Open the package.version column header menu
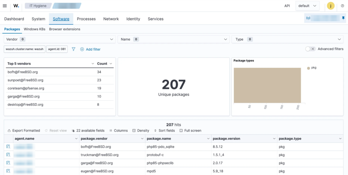Screen dimensions: 348x175 point(274,139)
